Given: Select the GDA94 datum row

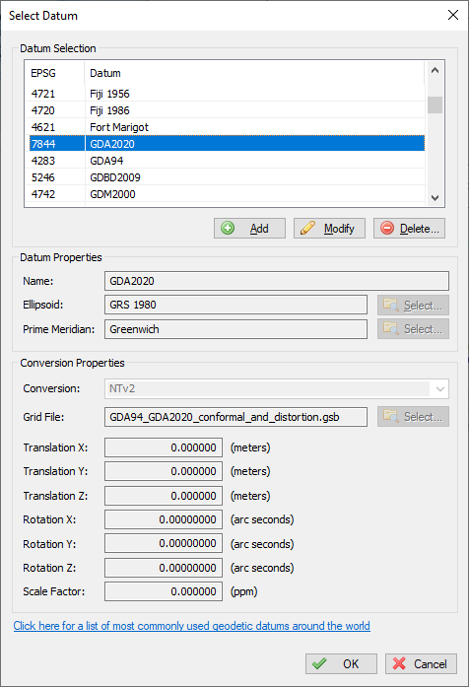Looking at the screenshot, I should [227, 161].
